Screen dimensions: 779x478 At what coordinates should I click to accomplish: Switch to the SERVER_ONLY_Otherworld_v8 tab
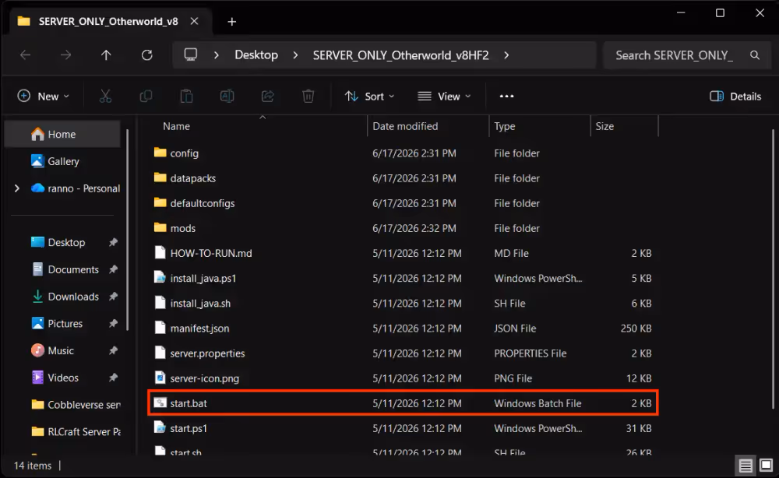pos(108,21)
